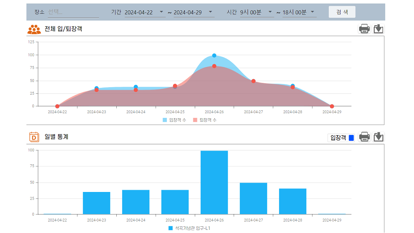The height and width of the screenshot is (233, 414).
Task: Click the daily calendar icon
Action: point(34,137)
